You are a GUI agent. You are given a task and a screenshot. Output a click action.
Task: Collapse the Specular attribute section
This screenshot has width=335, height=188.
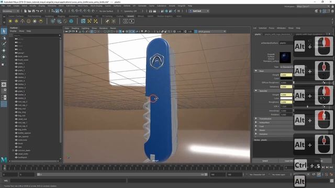[x=256, y=90]
